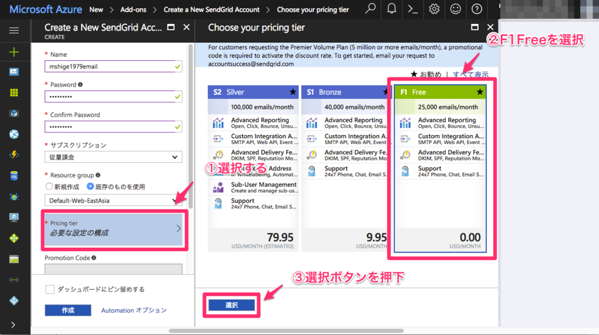This screenshot has height=335, width=599.
Task: Open Cosmos DB planet sidebar icon
Action: point(14,197)
